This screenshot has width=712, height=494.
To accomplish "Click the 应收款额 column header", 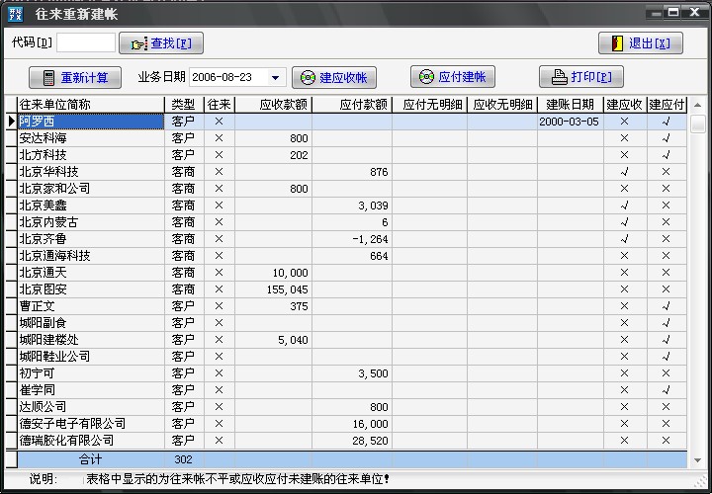I will (x=273, y=105).
